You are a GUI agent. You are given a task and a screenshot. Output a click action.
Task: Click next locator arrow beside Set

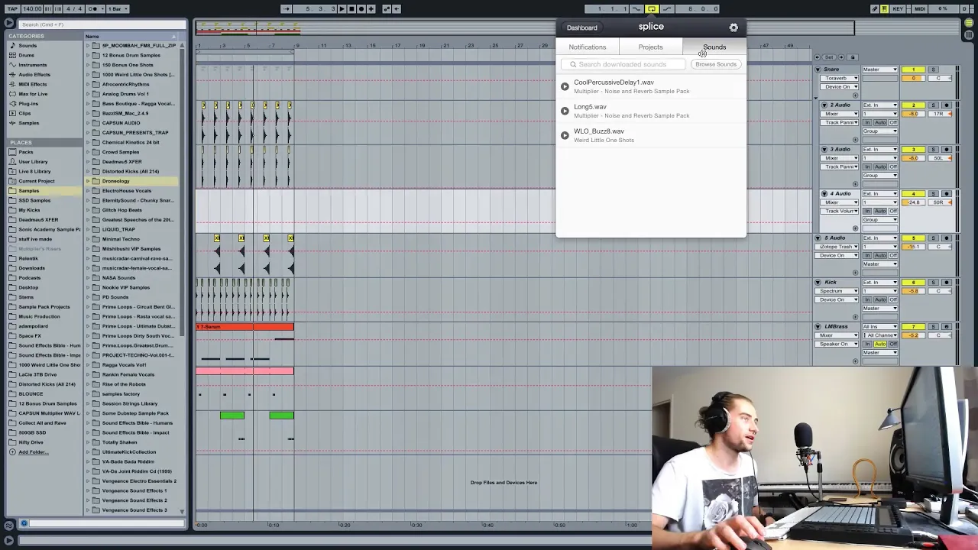(841, 57)
